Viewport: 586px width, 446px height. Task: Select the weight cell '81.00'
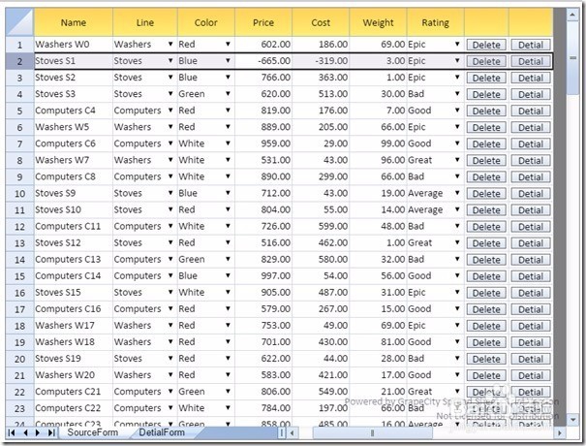pos(378,342)
